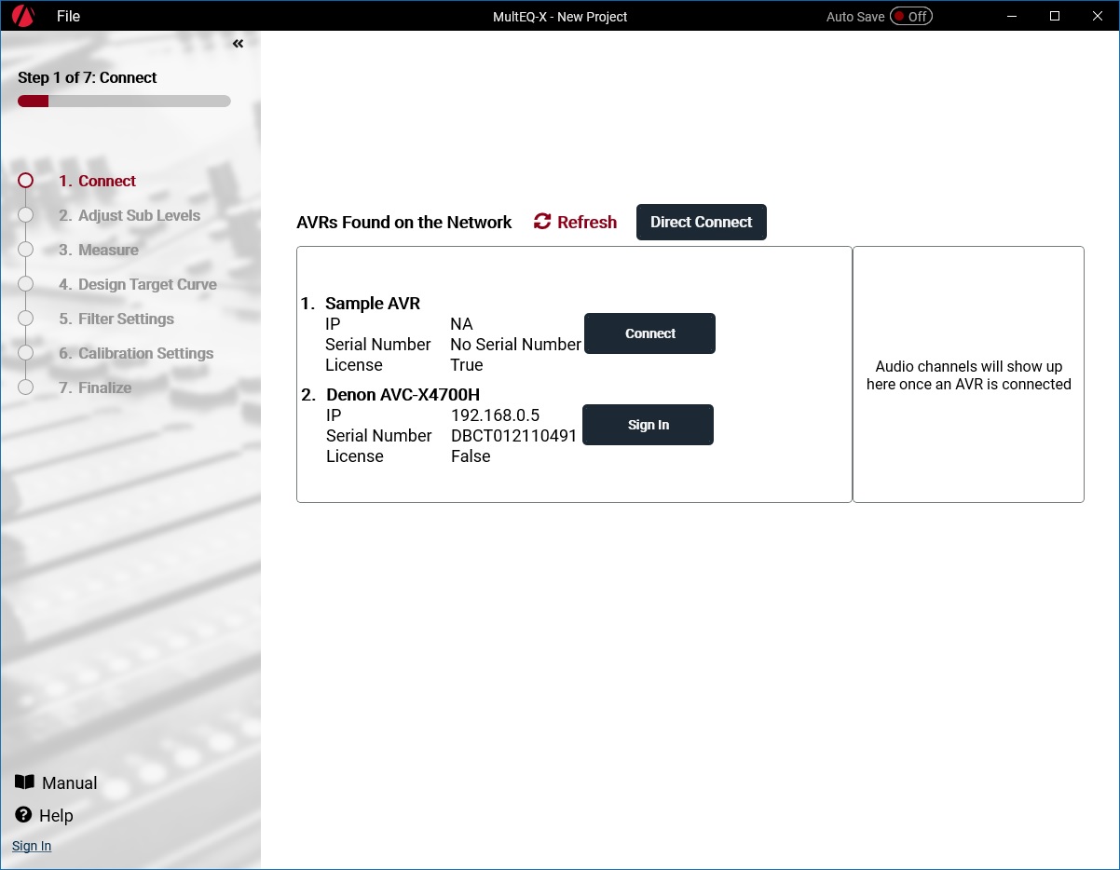Select step 6. Calibration Settings

(x=136, y=353)
